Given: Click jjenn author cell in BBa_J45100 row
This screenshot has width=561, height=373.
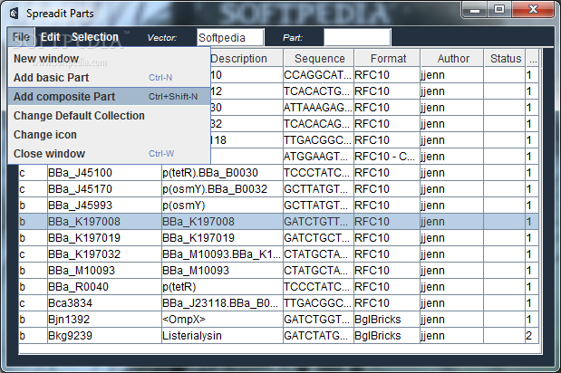Looking at the screenshot, I should [451, 173].
